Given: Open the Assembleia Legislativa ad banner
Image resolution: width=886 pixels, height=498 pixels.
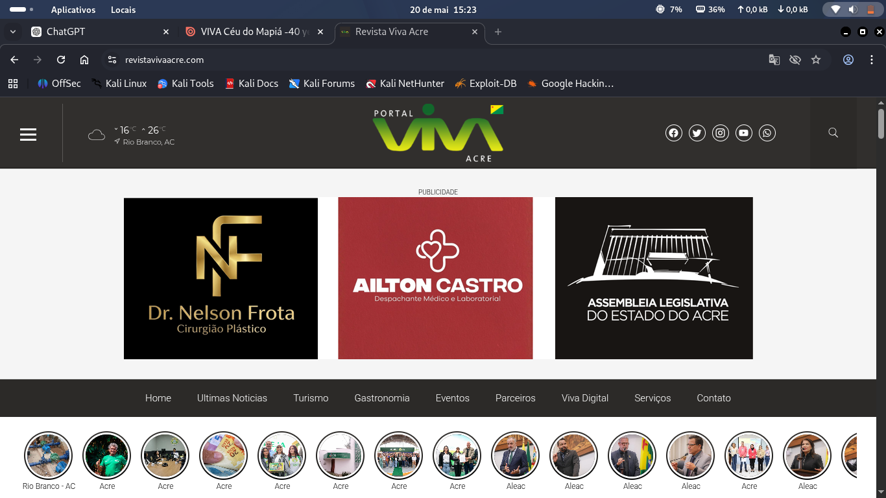Looking at the screenshot, I should tap(654, 278).
